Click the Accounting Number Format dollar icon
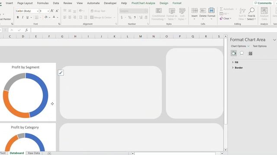This screenshot has width=277, height=155. point(122,17)
